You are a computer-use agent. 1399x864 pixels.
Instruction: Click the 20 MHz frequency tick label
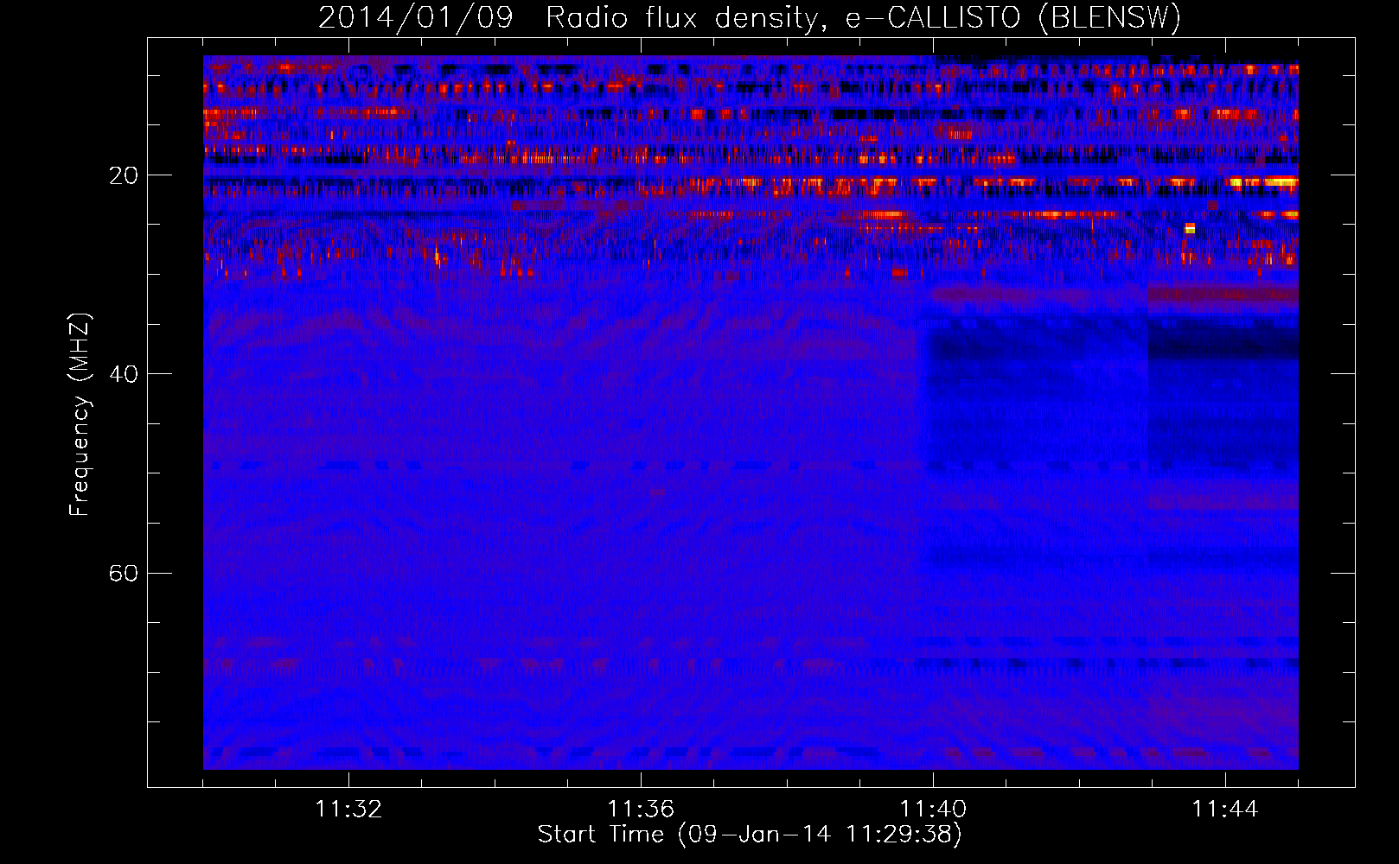coord(123,175)
